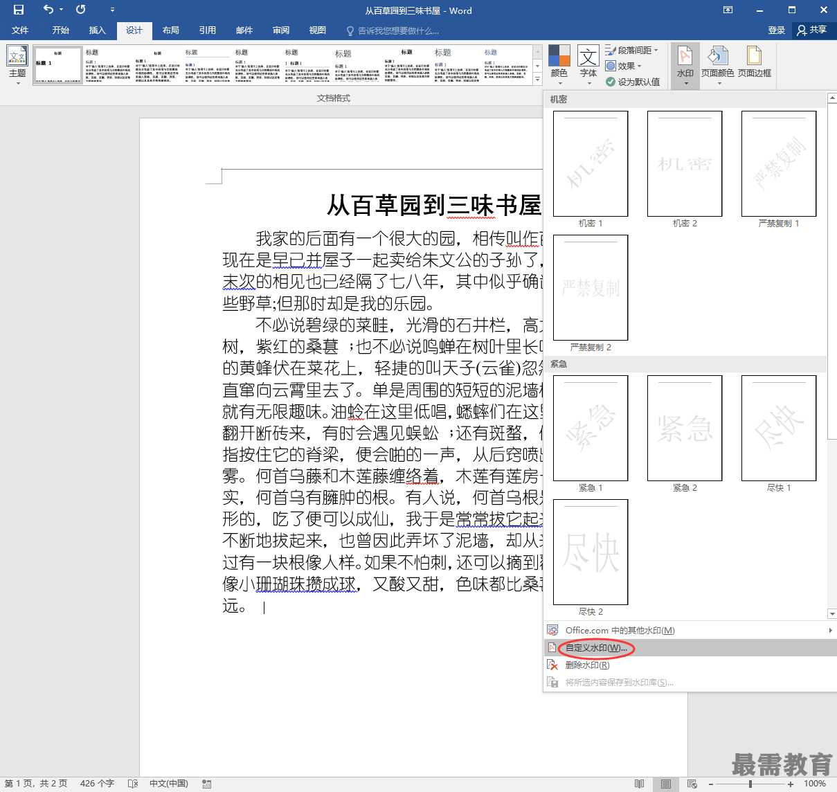Open the Effects (效果) dropdown

[x=624, y=66]
